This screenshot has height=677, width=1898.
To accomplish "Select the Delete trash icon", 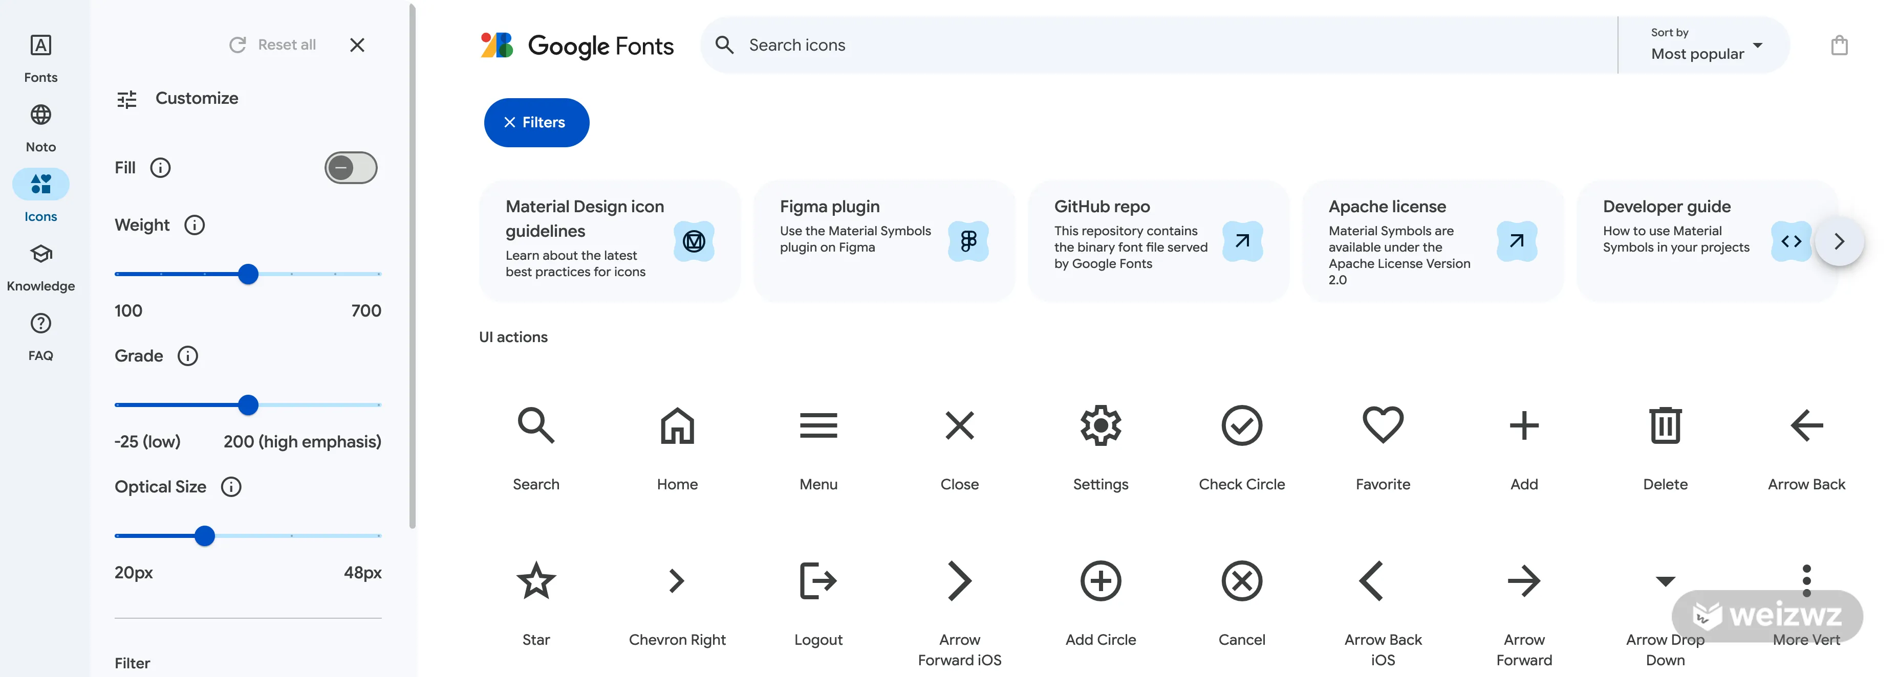I will click(x=1665, y=425).
